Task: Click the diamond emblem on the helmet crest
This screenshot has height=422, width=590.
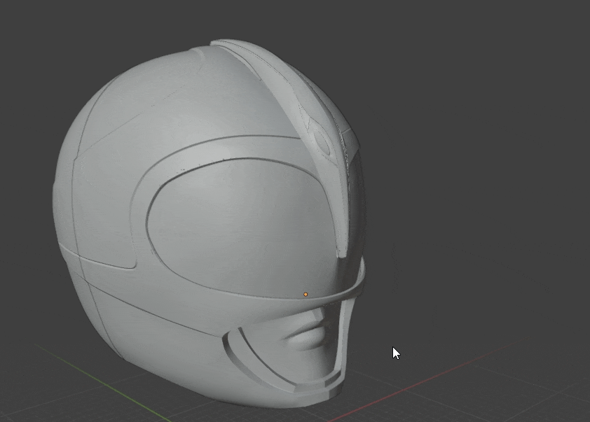Action: 322,142
